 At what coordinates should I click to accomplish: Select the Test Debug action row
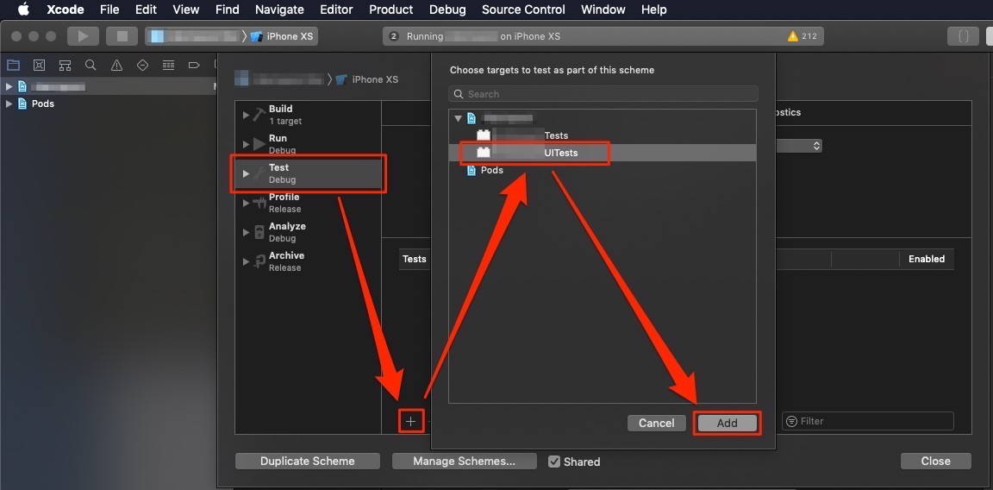pos(308,173)
